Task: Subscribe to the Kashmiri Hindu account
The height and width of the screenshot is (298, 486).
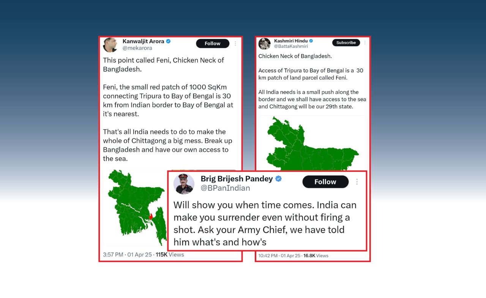Action: pyautogui.click(x=346, y=43)
